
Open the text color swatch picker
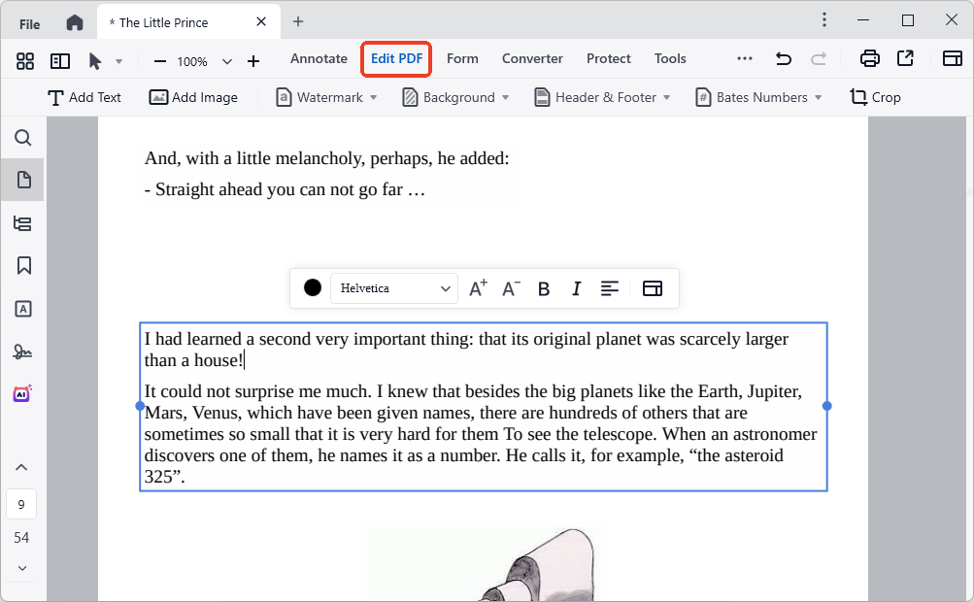[312, 288]
